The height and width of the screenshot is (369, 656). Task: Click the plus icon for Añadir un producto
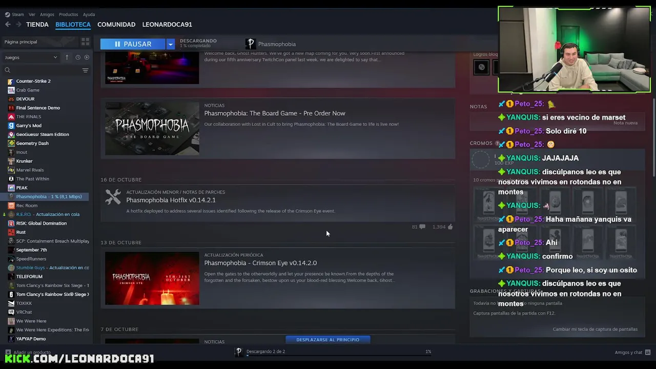8,353
